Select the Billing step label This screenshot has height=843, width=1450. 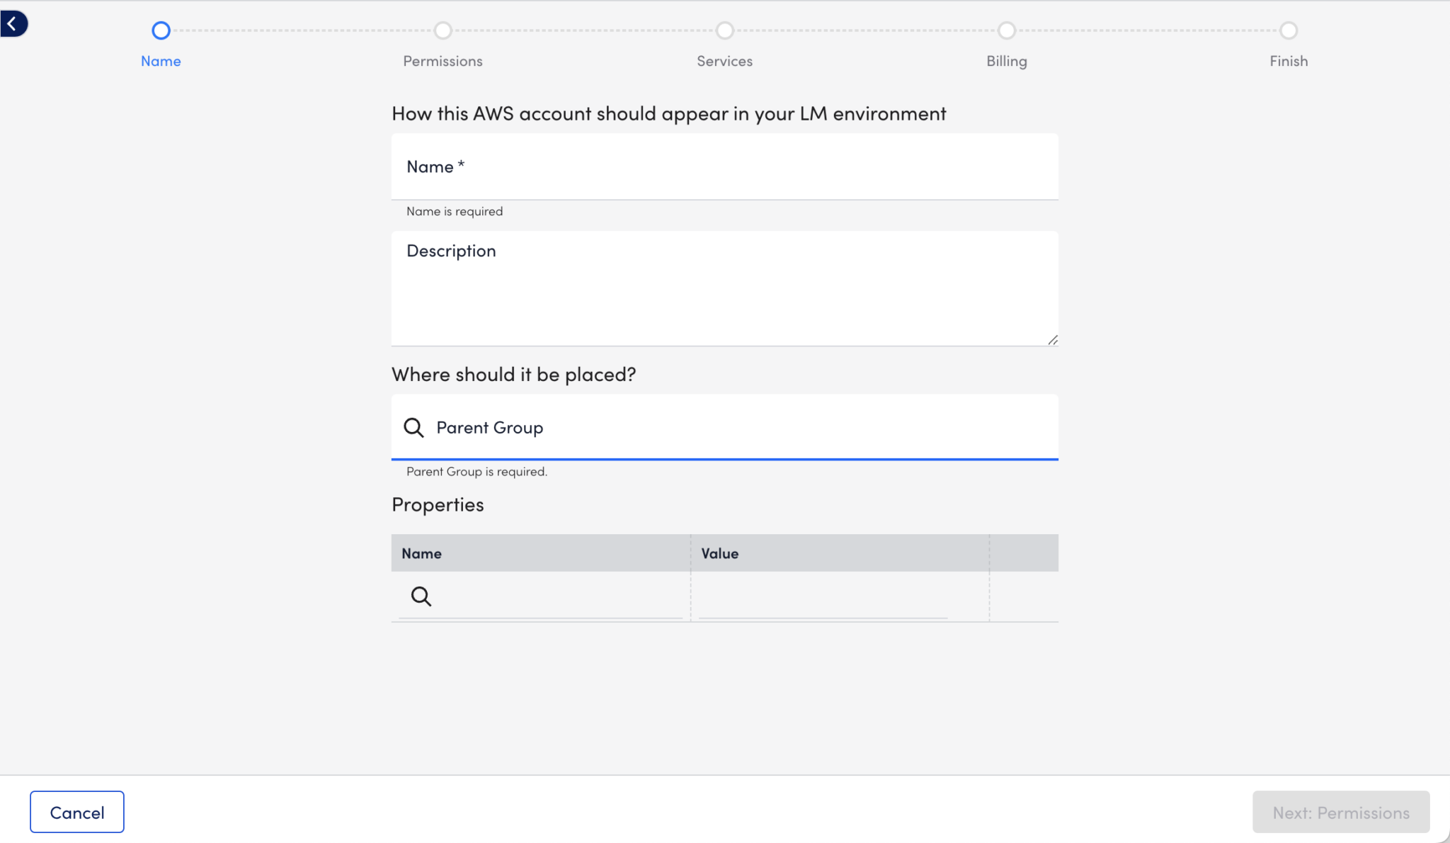(1006, 61)
